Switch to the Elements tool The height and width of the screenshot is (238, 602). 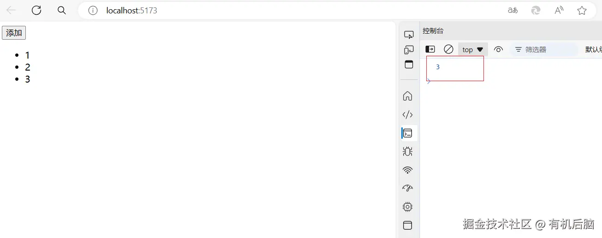[407, 114]
